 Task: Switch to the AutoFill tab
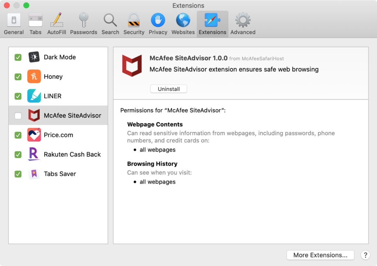point(57,23)
